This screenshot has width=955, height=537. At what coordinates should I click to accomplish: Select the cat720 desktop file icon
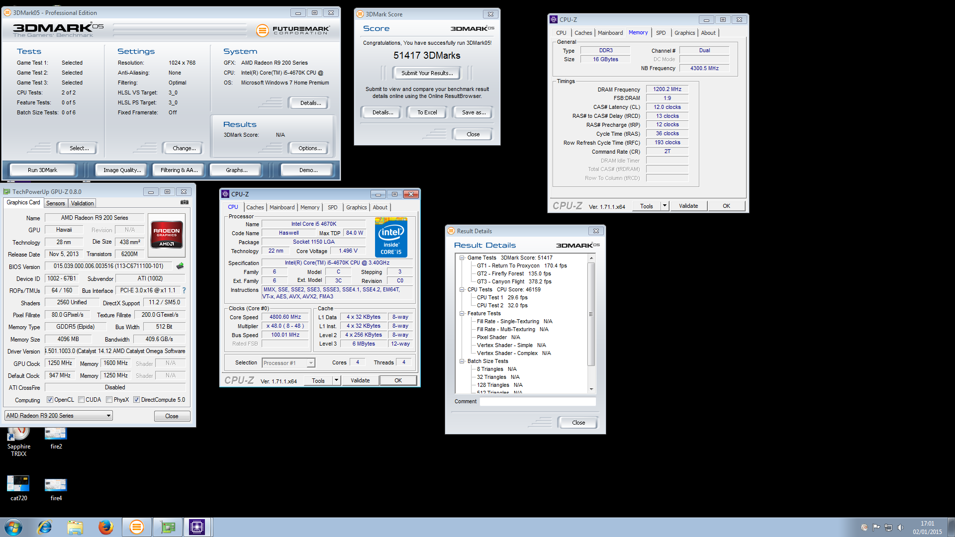click(x=18, y=487)
